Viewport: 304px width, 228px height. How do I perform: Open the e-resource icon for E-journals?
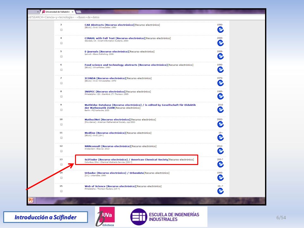coord(220,56)
